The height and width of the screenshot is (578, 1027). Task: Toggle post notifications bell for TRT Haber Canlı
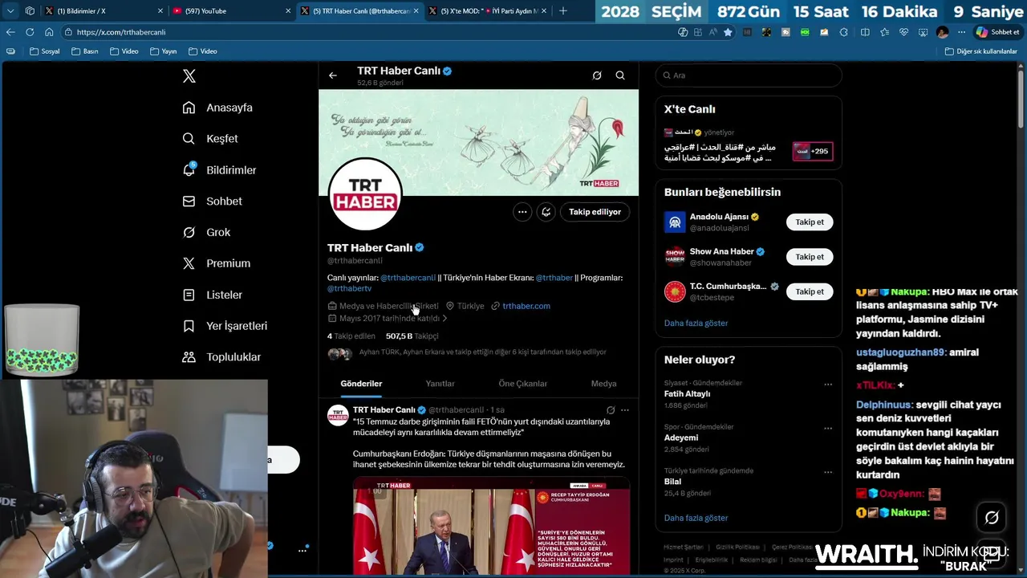click(546, 212)
